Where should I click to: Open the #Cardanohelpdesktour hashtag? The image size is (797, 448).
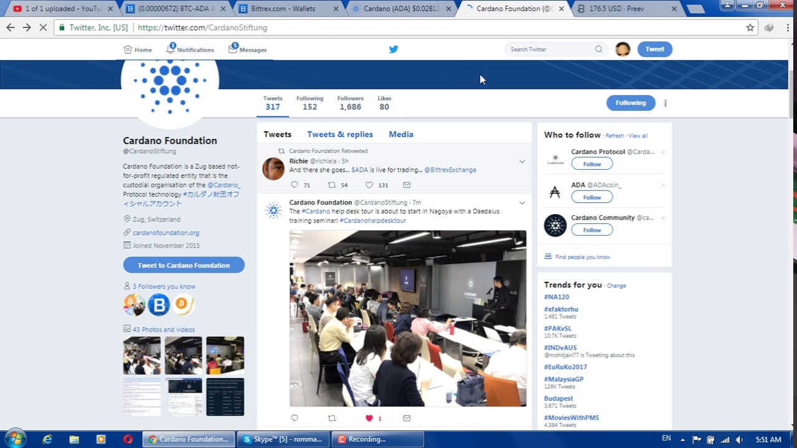(373, 221)
